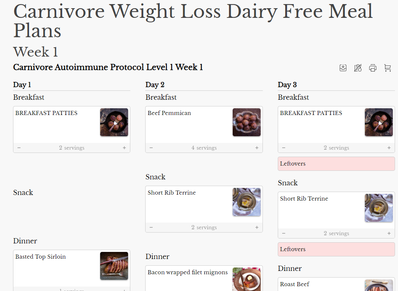
Task: Increase servings for Day 1 Breakfast Patties
Action: [124, 148]
